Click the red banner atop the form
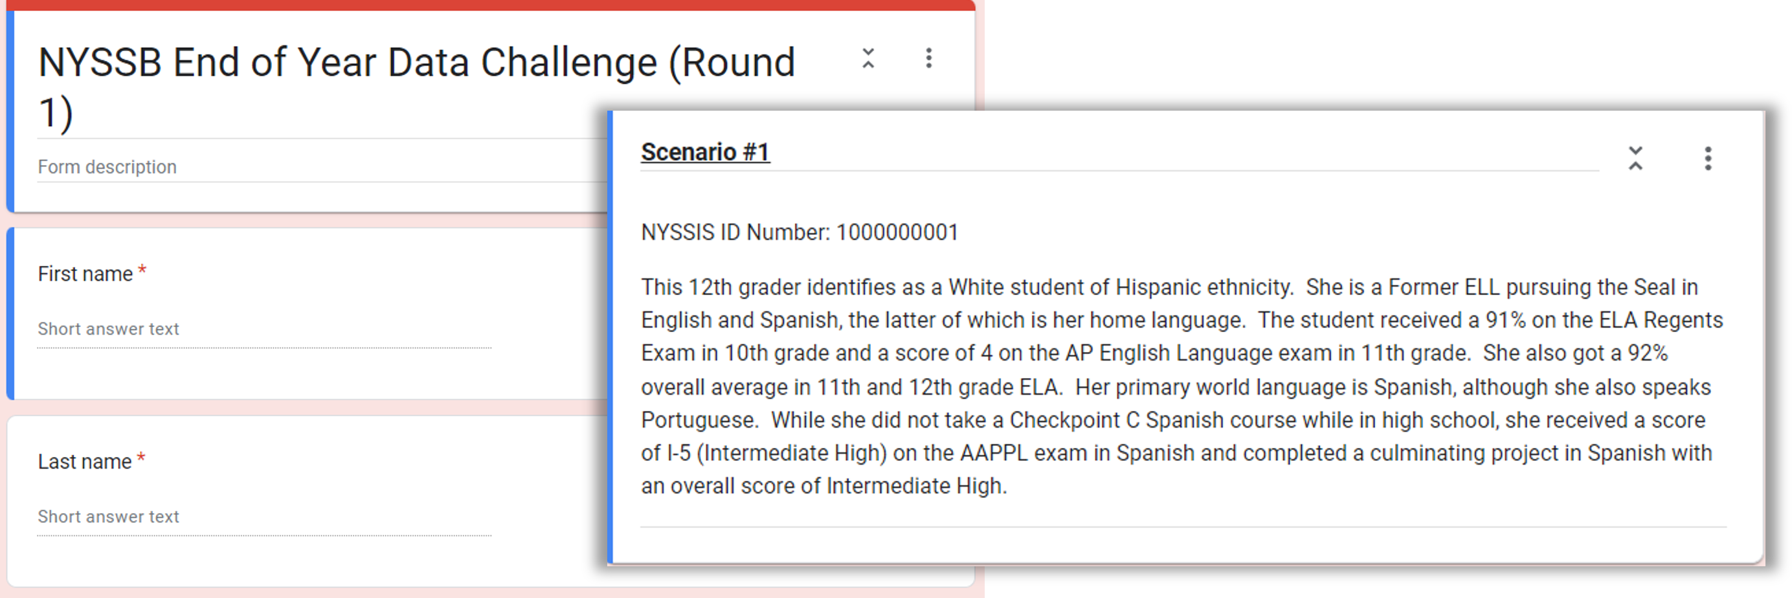1792x598 pixels. click(x=487, y=5)
